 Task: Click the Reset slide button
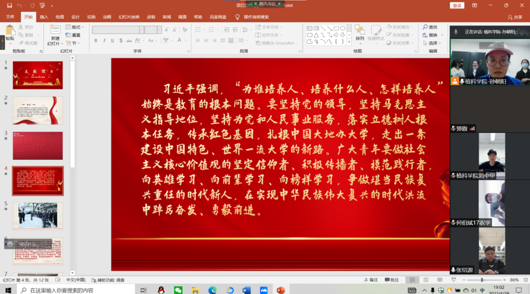click(x=73, y=35)
